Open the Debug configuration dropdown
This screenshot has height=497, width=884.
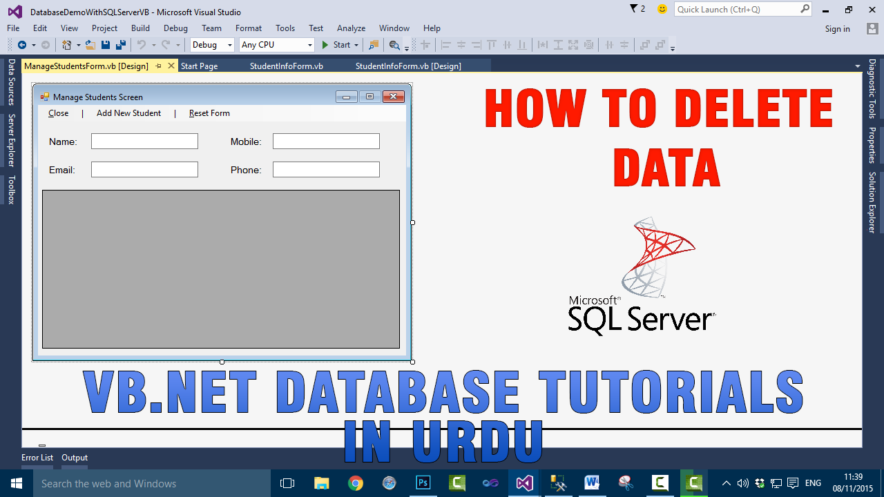coord(213,45)
